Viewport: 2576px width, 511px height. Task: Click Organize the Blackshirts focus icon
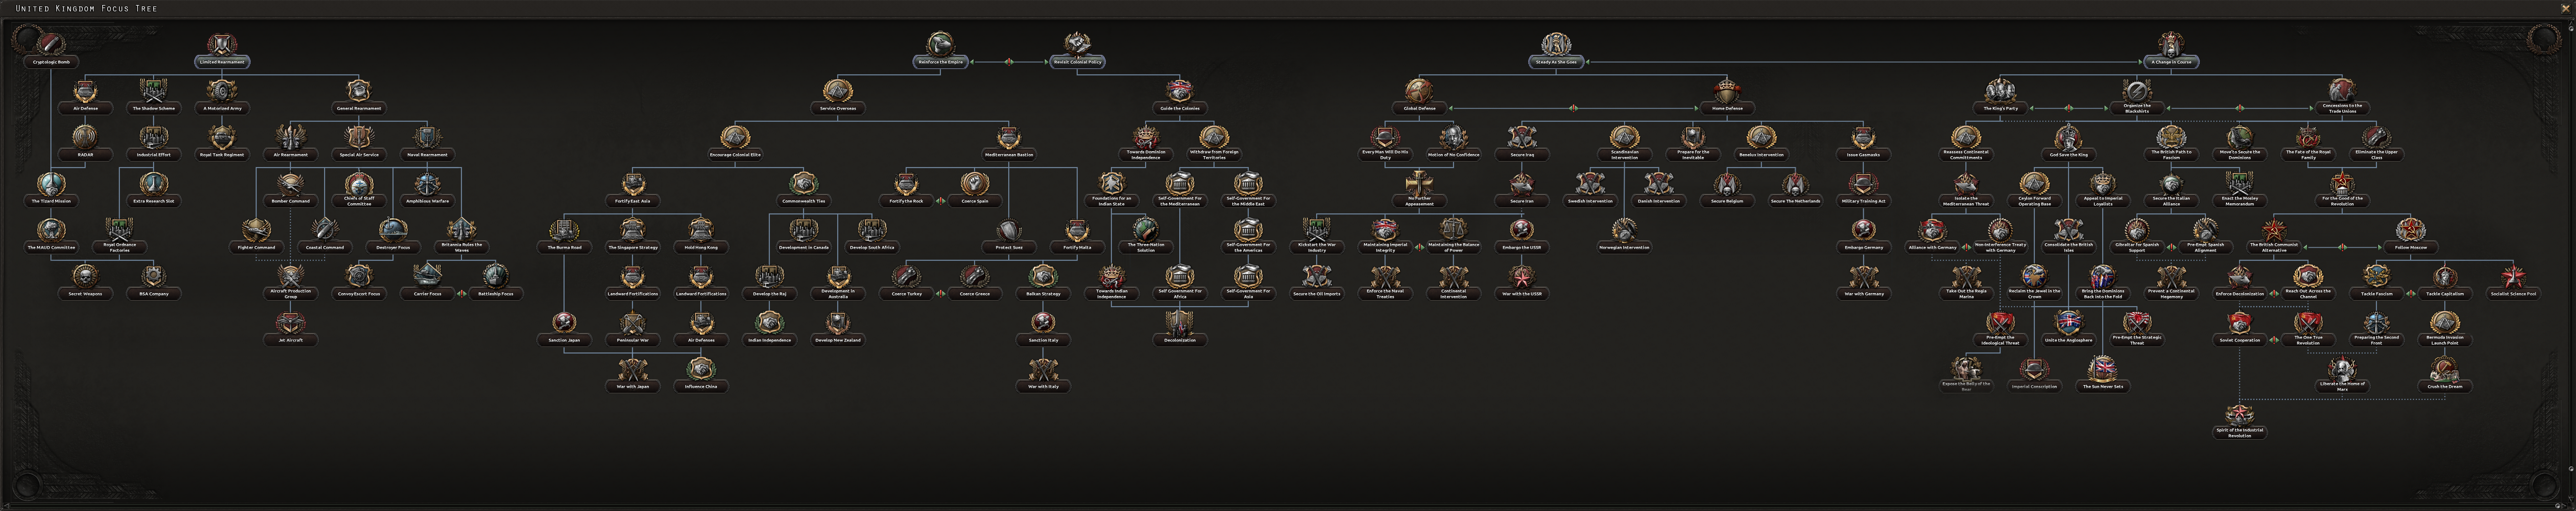pyautogui.click(x=2137, y=91)
